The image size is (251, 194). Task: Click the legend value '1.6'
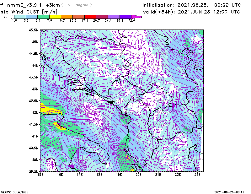point(14,20)
